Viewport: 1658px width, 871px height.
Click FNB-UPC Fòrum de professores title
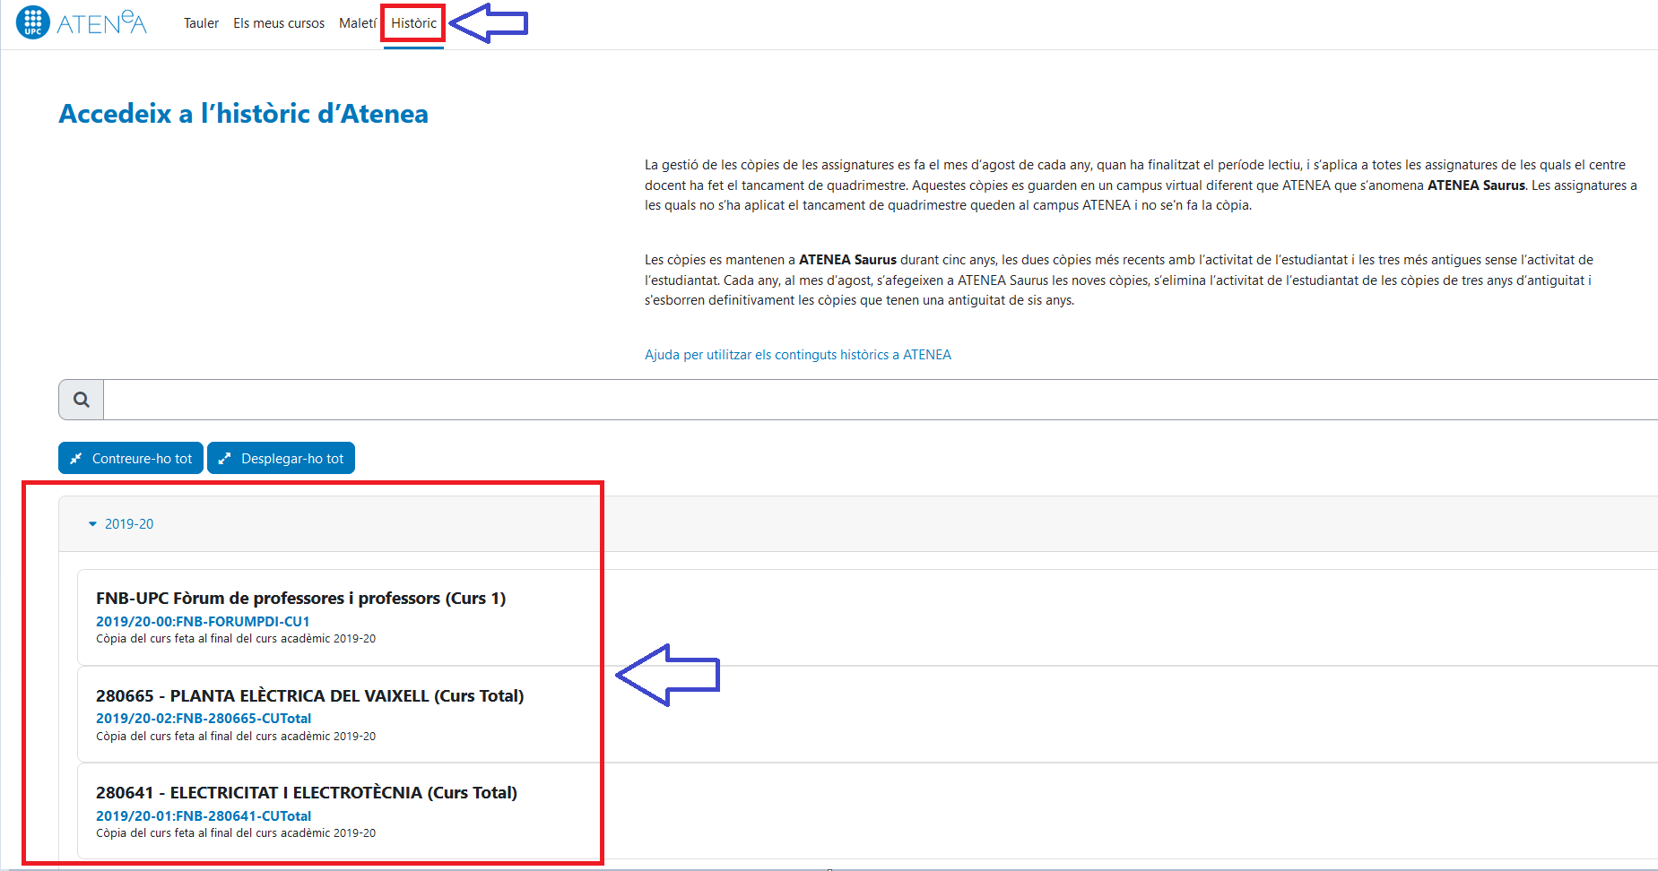pyautogui.click(x=301, y=598)
